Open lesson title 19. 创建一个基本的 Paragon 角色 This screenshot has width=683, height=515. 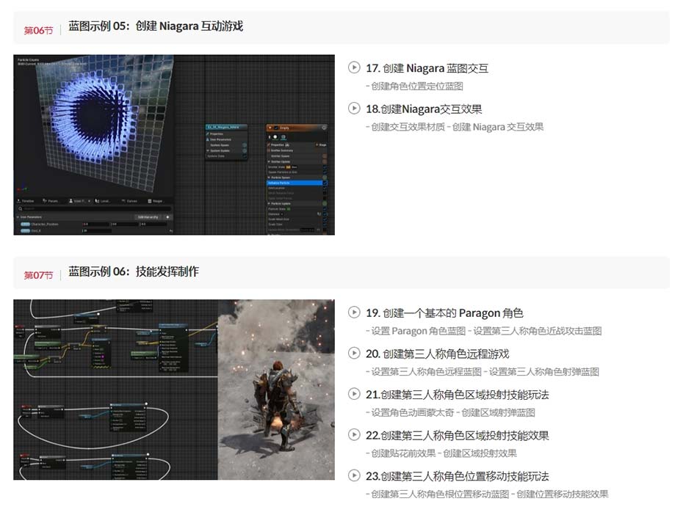coord(444,313)
